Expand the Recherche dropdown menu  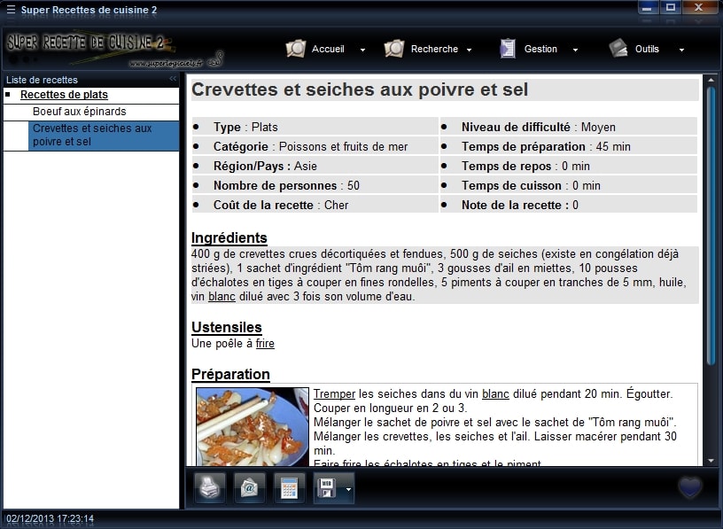468,51
